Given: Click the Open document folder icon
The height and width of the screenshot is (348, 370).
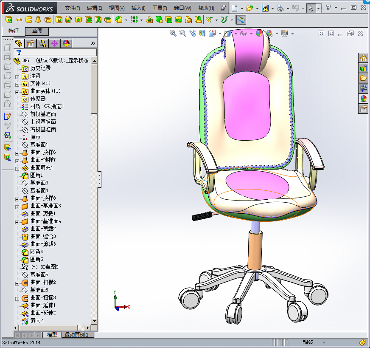Looking at the screenshot, I should [x=249, y=8].
